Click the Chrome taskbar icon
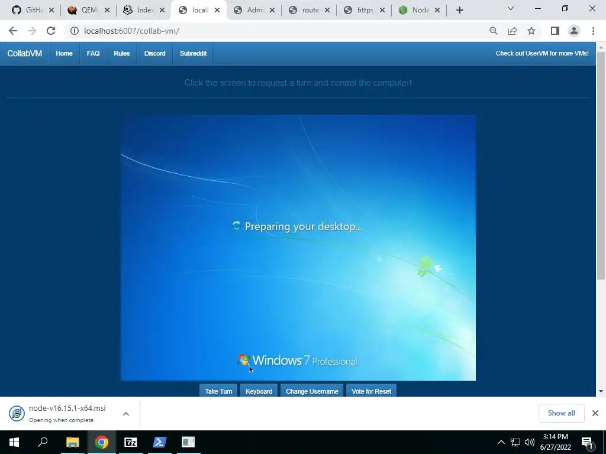The height and width of the screenshot is (454, 606). point(102,442)
